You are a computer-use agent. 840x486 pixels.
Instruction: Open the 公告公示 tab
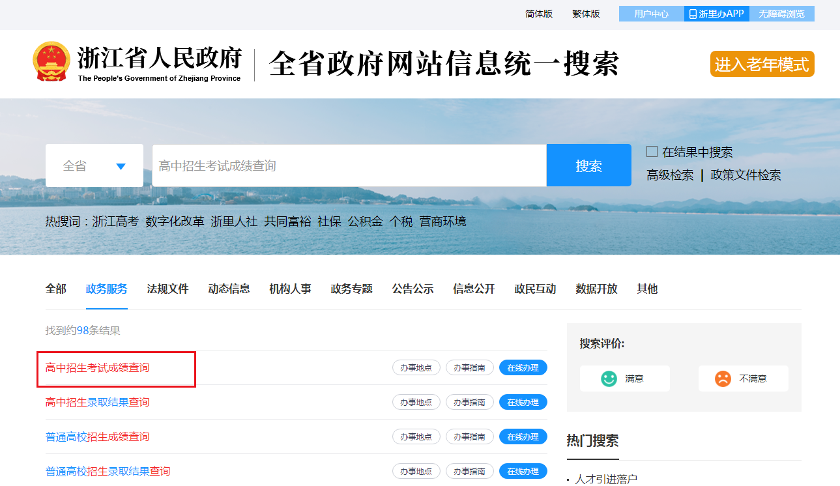(x=413, y=289)
